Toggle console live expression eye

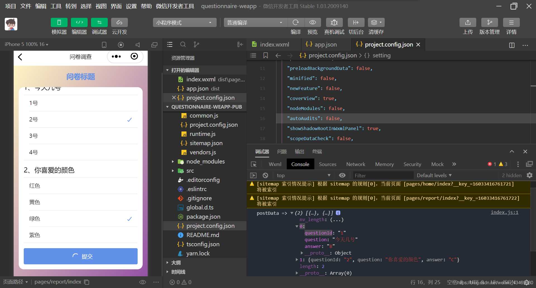pos(342,175)
